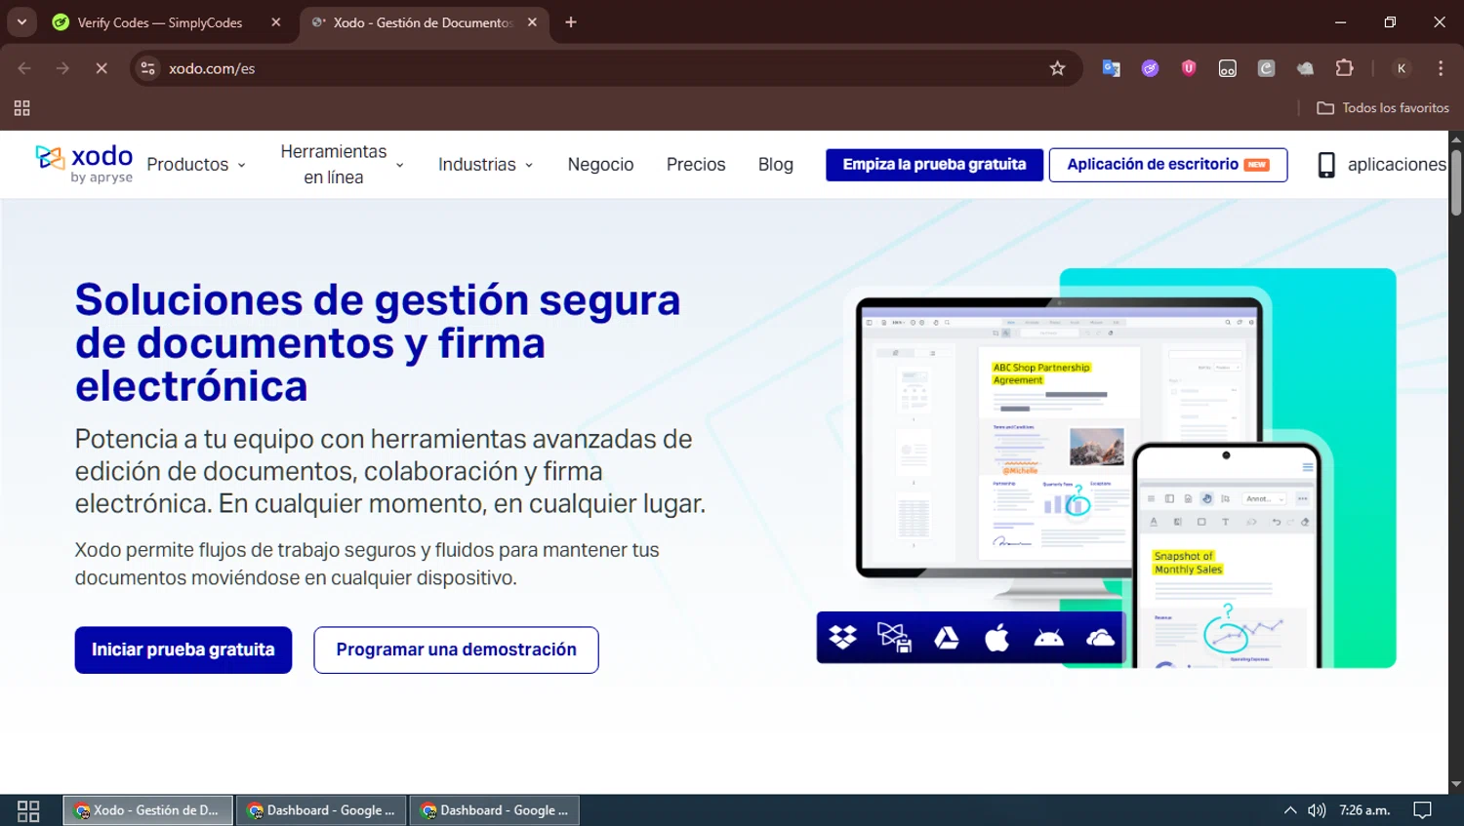
Task: View site information icon in address bar
Action: [148, 68]
